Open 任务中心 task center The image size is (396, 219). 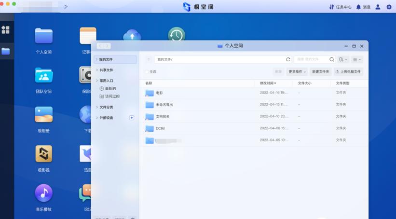click(340, 7)
